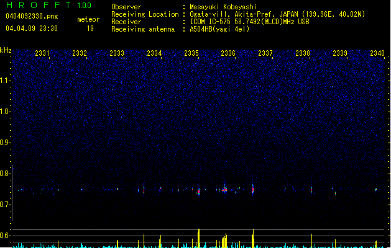Click the meteor label
The height and width of the screenshot is (248, 391).
click(x=88, y=19)
